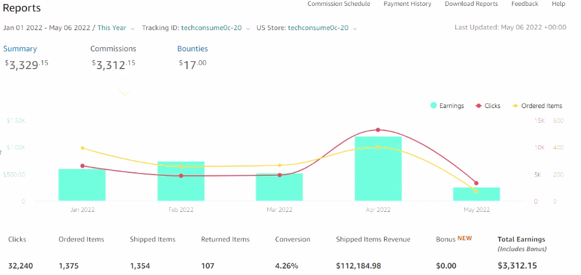The height and width of the screenshot is (275, 581).
Task: Click the Jan 2022 Ordered Items data point
Action: [x=82, y=148]
